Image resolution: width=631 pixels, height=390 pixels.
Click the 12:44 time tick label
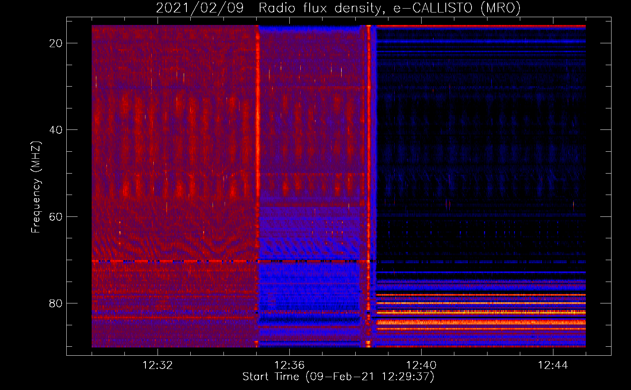click(553, 365)
